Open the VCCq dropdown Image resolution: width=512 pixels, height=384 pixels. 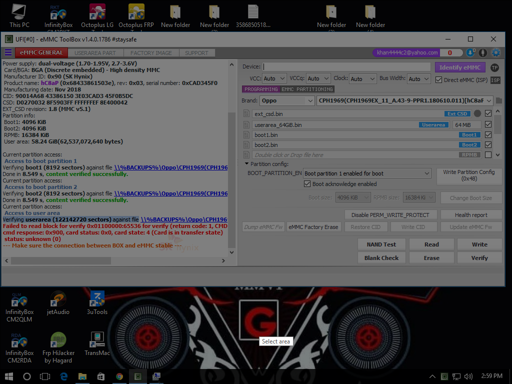[x=318, y=78]
